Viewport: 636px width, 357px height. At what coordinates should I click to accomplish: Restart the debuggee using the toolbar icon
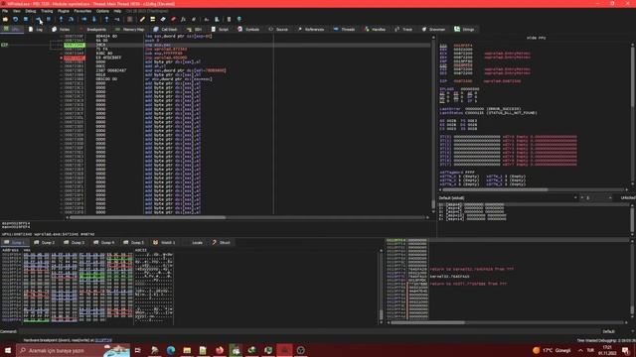[16, 19]
